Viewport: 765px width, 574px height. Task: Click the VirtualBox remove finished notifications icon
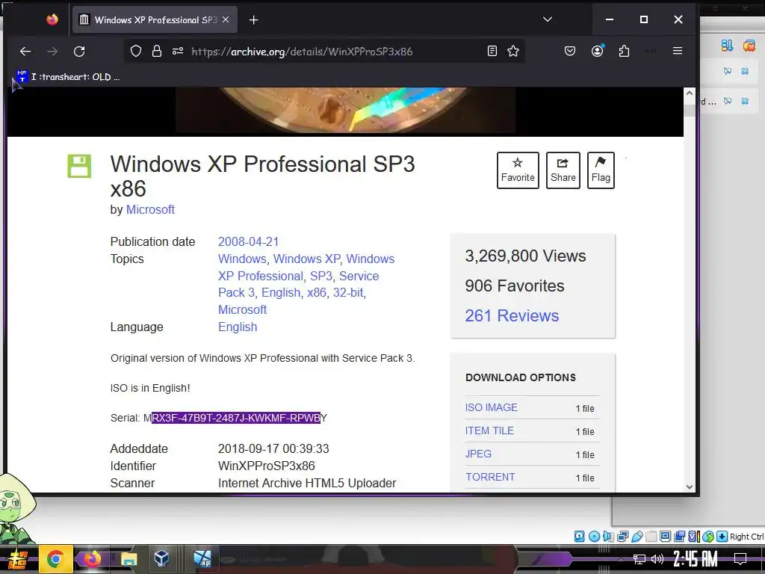pyautogui.click(x=749, y=46)
